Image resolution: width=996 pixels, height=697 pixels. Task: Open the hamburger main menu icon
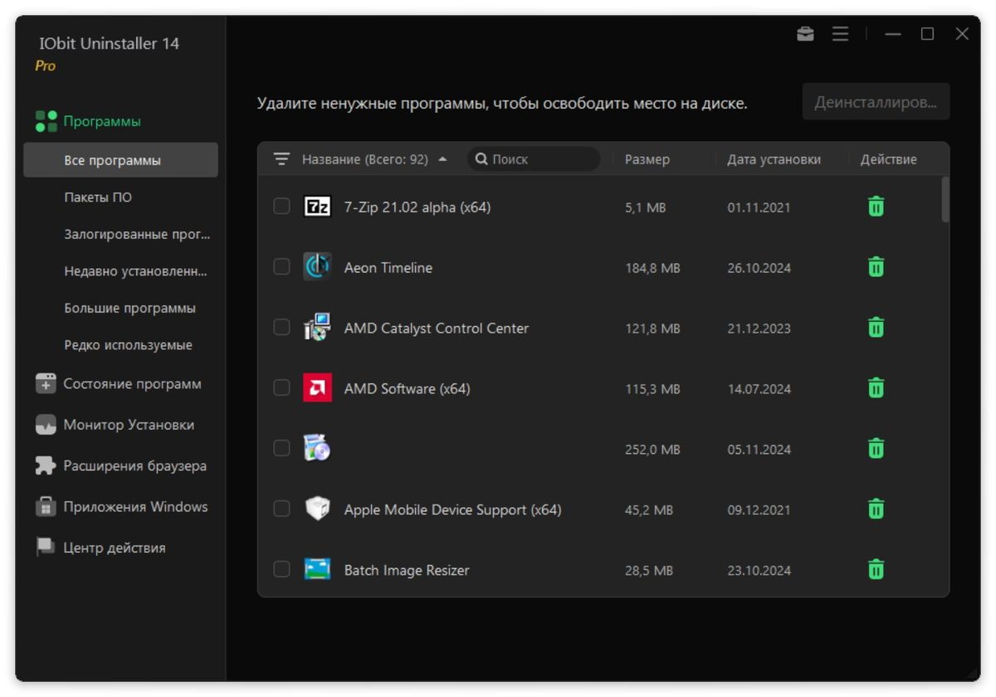(841, 34)
